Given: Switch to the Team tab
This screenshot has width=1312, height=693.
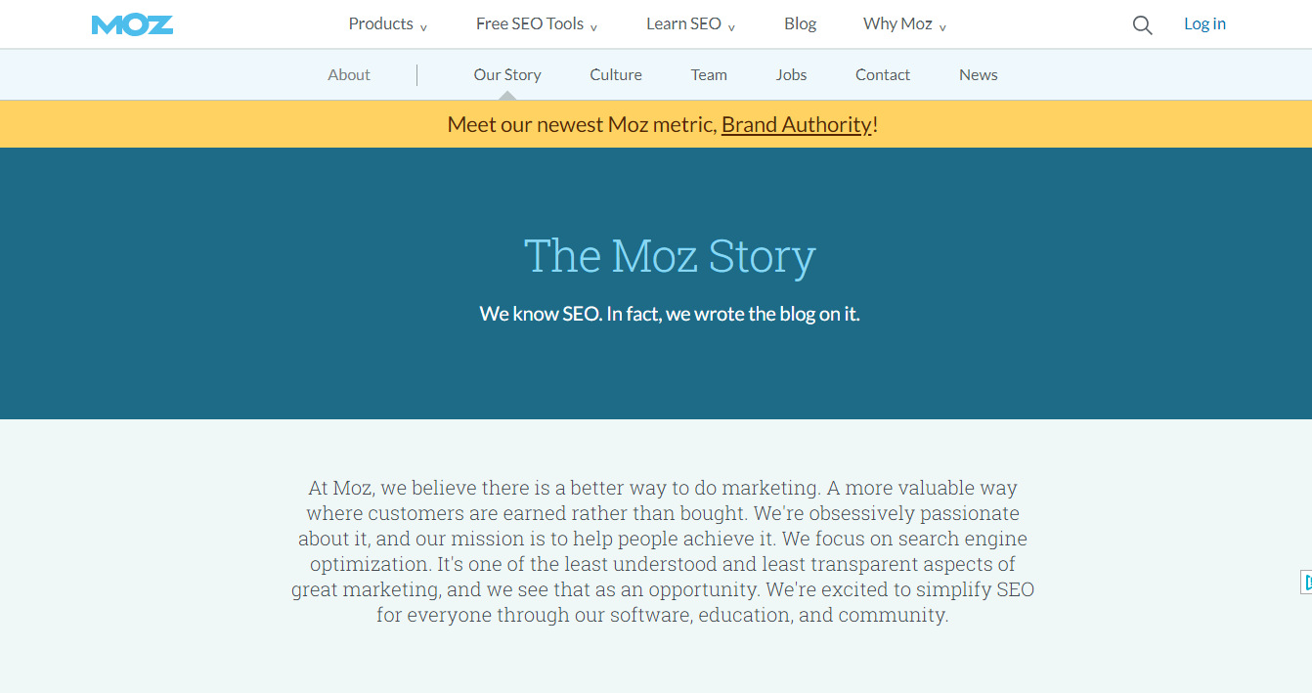Looking at the screenshot, I should [x=708, y=74].
